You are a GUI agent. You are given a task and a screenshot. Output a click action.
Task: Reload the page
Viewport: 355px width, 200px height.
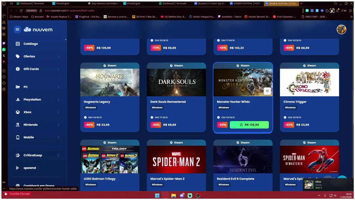pos(21,11)
